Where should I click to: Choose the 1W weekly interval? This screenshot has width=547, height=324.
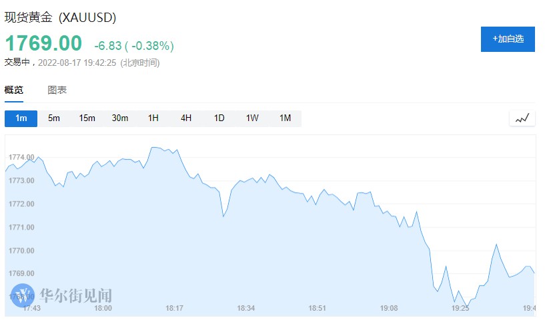252,118
